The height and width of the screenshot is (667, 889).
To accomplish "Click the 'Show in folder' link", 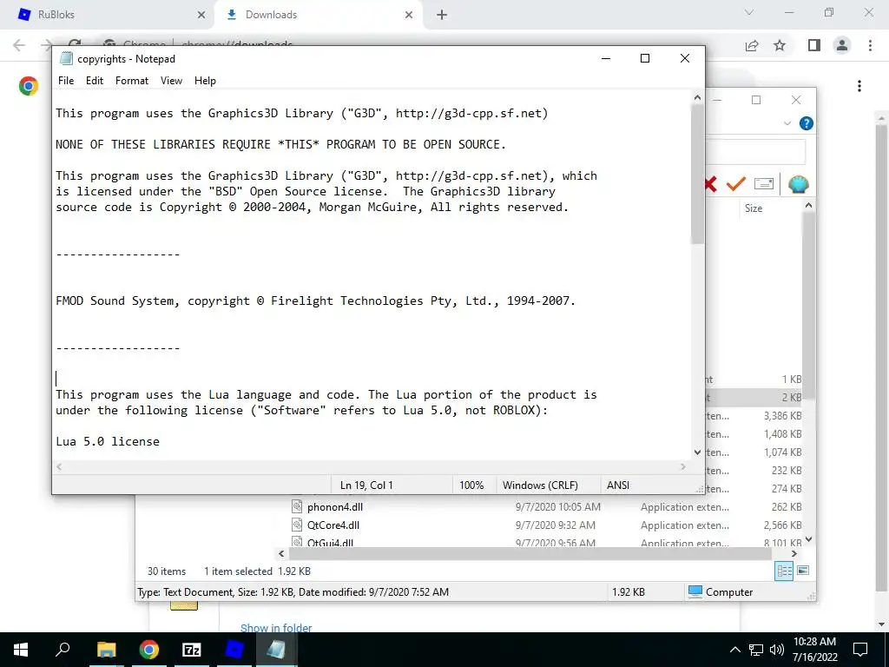I will coord(276,627).
